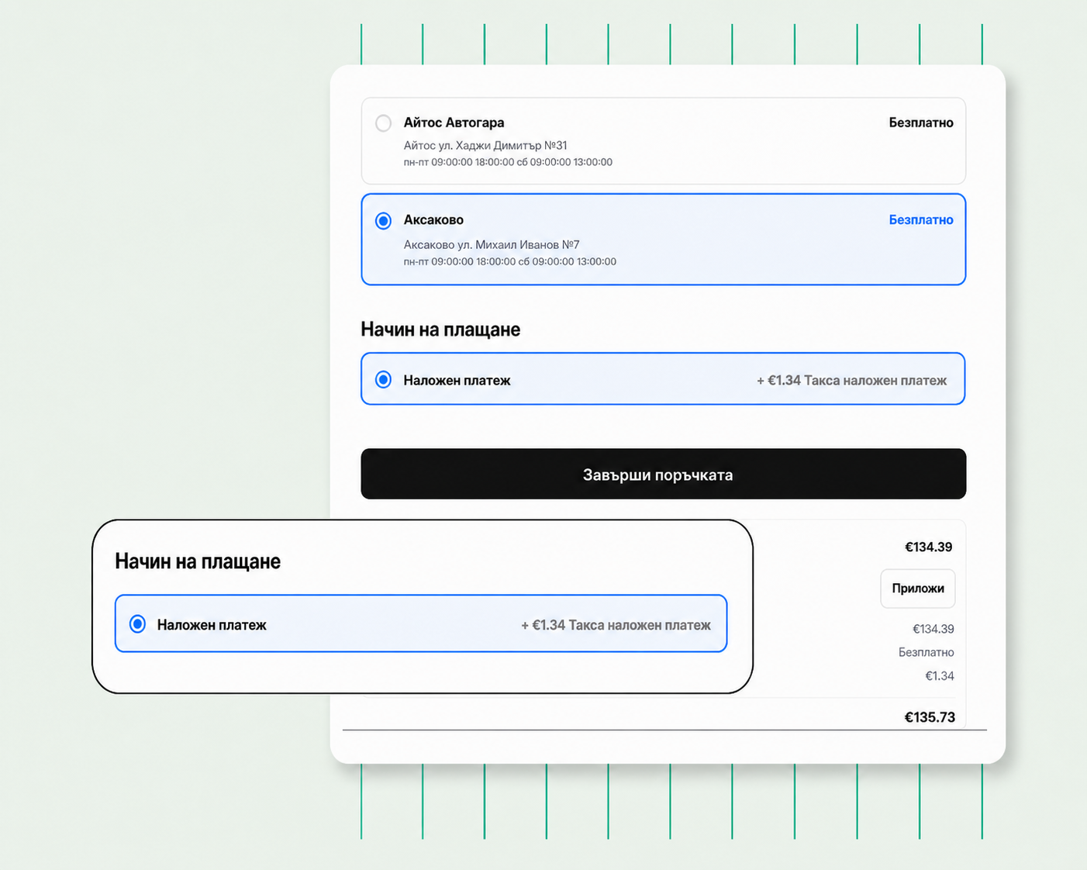Click the Аксаково ул. Михаил Иванов address

coord(492,245)
